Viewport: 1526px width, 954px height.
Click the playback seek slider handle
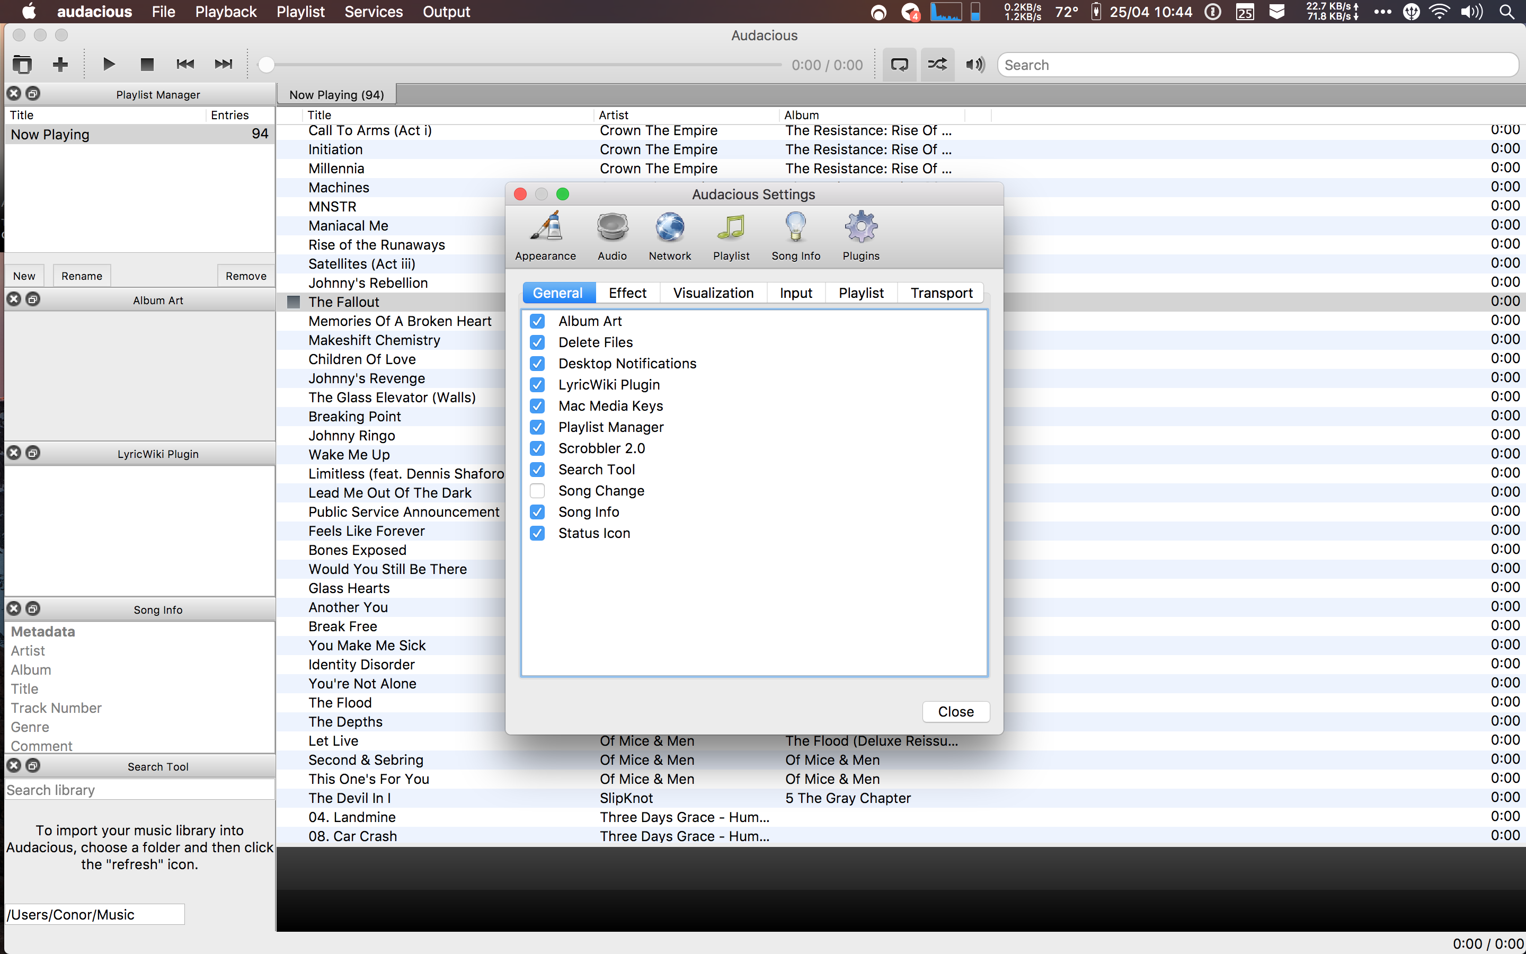pyautogui.click(x=266, y=64)
